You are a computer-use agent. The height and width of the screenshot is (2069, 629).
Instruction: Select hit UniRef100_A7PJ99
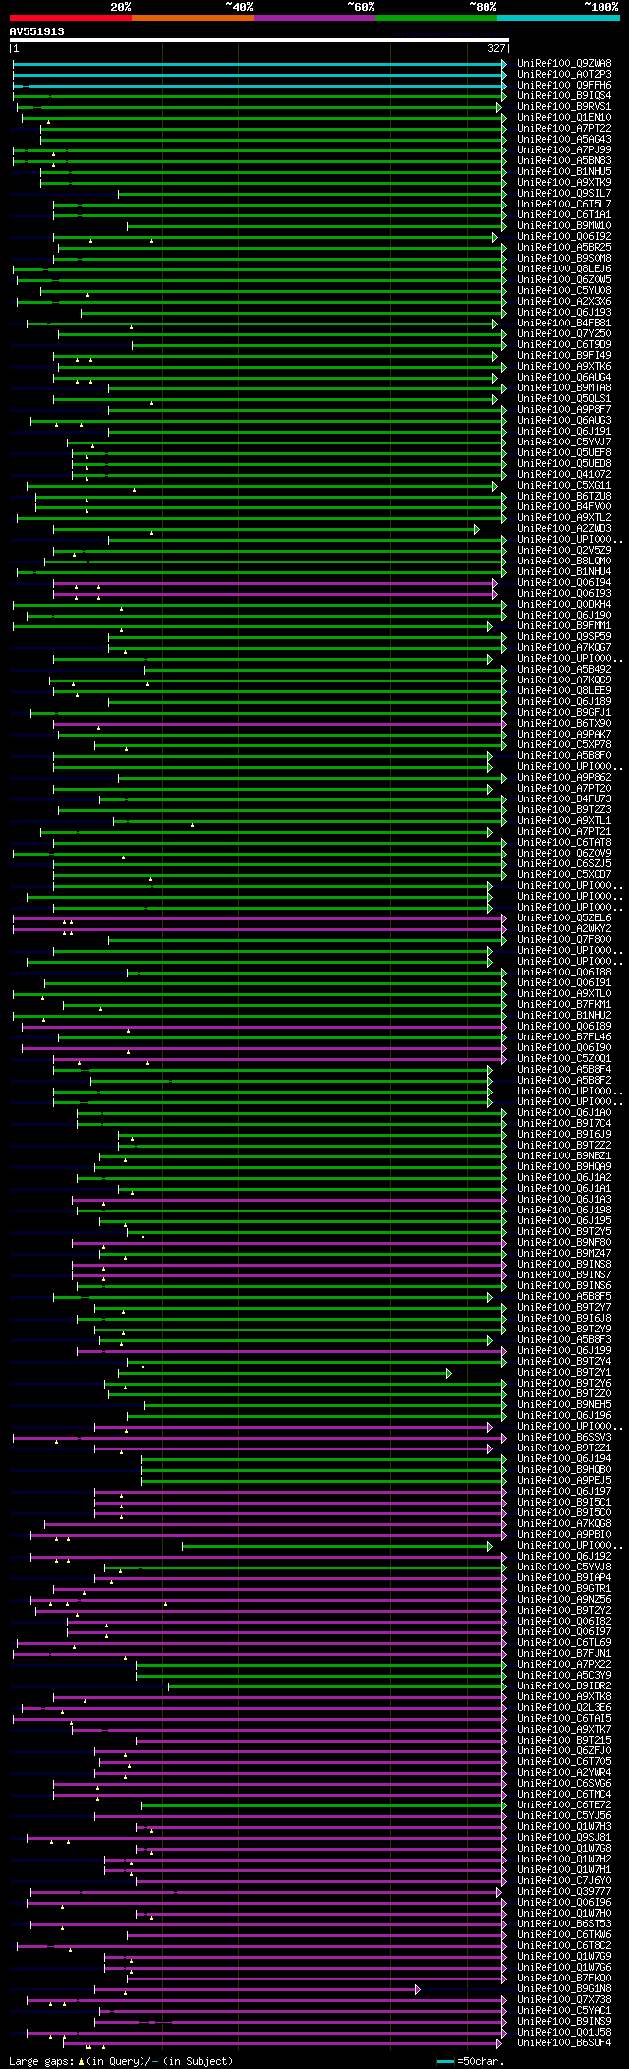click(x=564, y=150)
